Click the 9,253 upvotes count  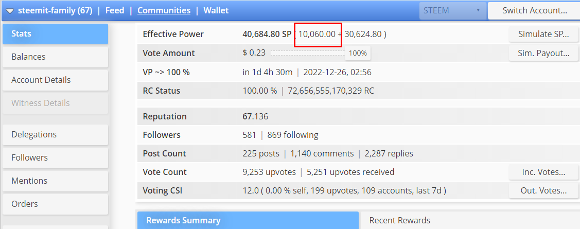click(x=269, y=172)
